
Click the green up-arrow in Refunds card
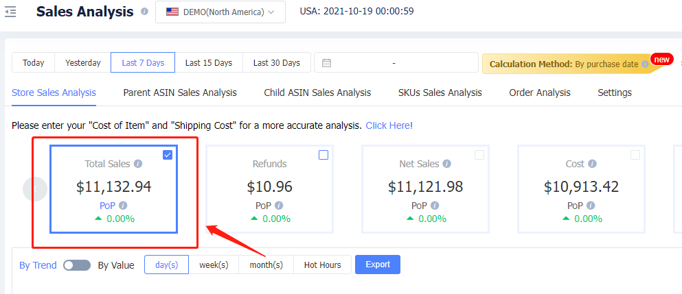[x=254, y=218]
